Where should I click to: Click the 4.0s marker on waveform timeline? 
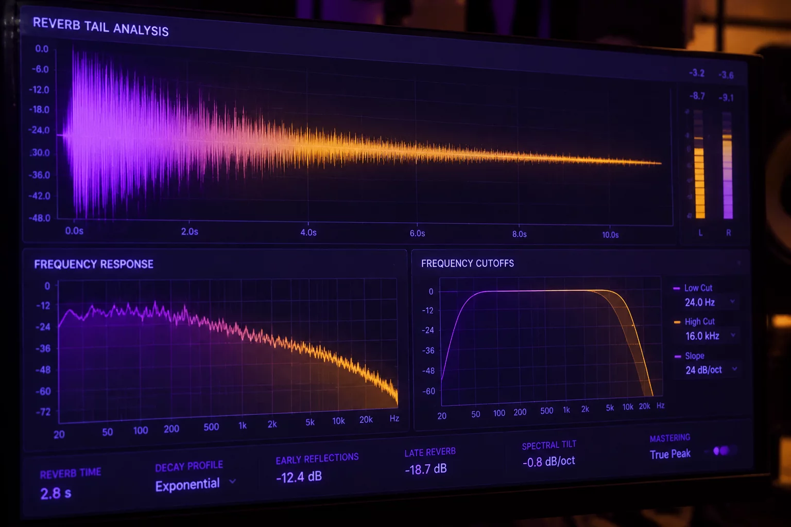pos(308,233)
